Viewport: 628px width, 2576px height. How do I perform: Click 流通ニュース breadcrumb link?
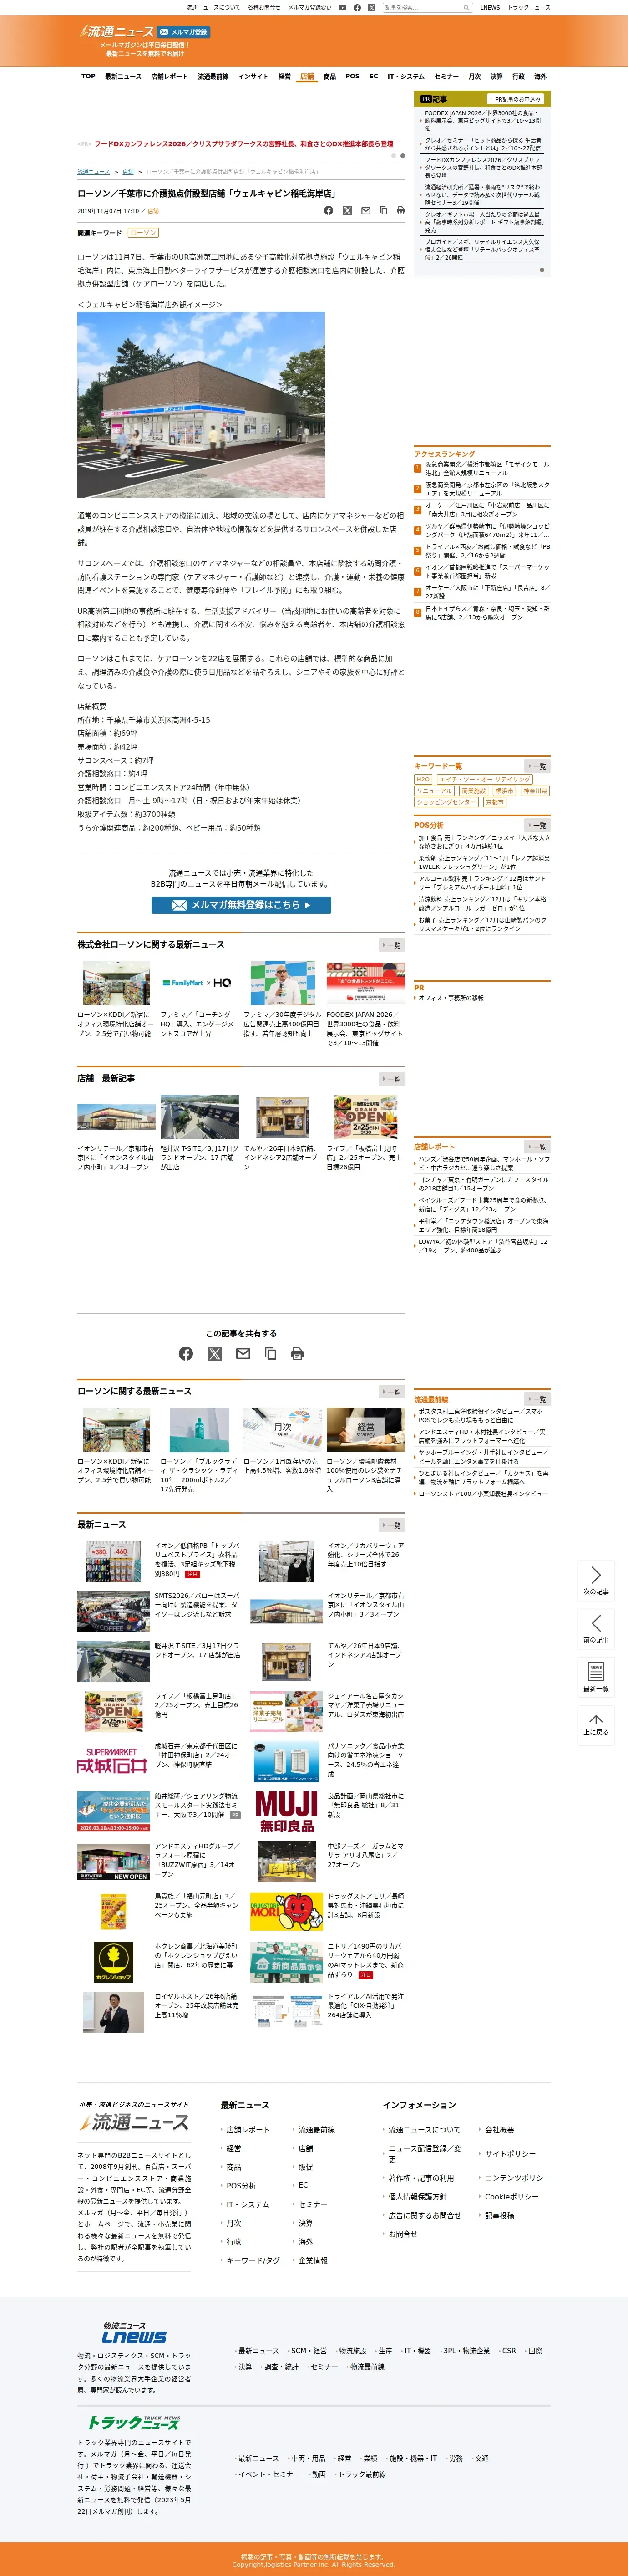point(94,172)
